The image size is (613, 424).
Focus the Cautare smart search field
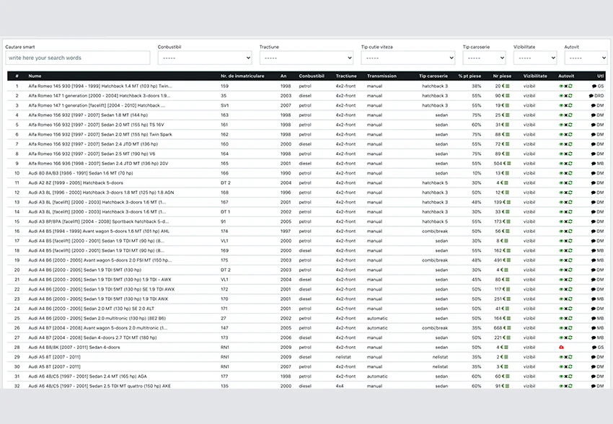point(78,58)
